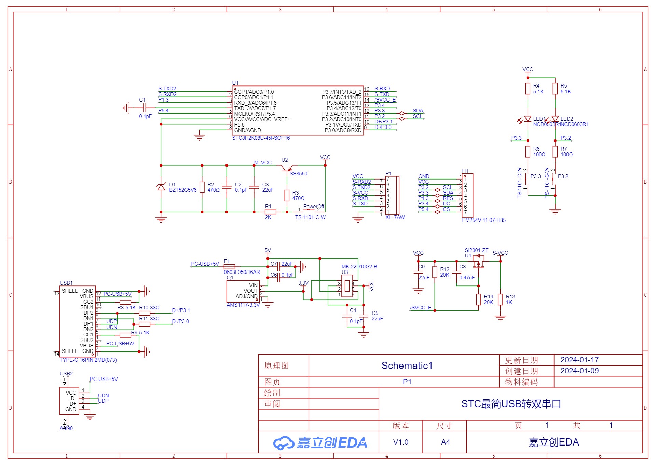The width and height of the screenshot is (656, 465).
Task: Select resistor R13 1K
Action: pyautogui.click(x=500, y=300)
